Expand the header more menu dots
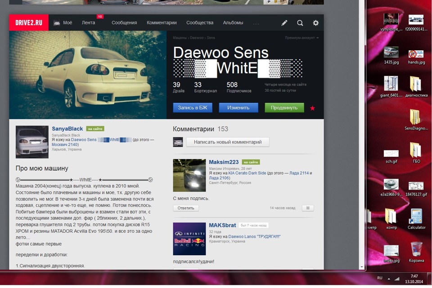The width and height of the screenshot is (432, 288). click(x=256, y=23)
